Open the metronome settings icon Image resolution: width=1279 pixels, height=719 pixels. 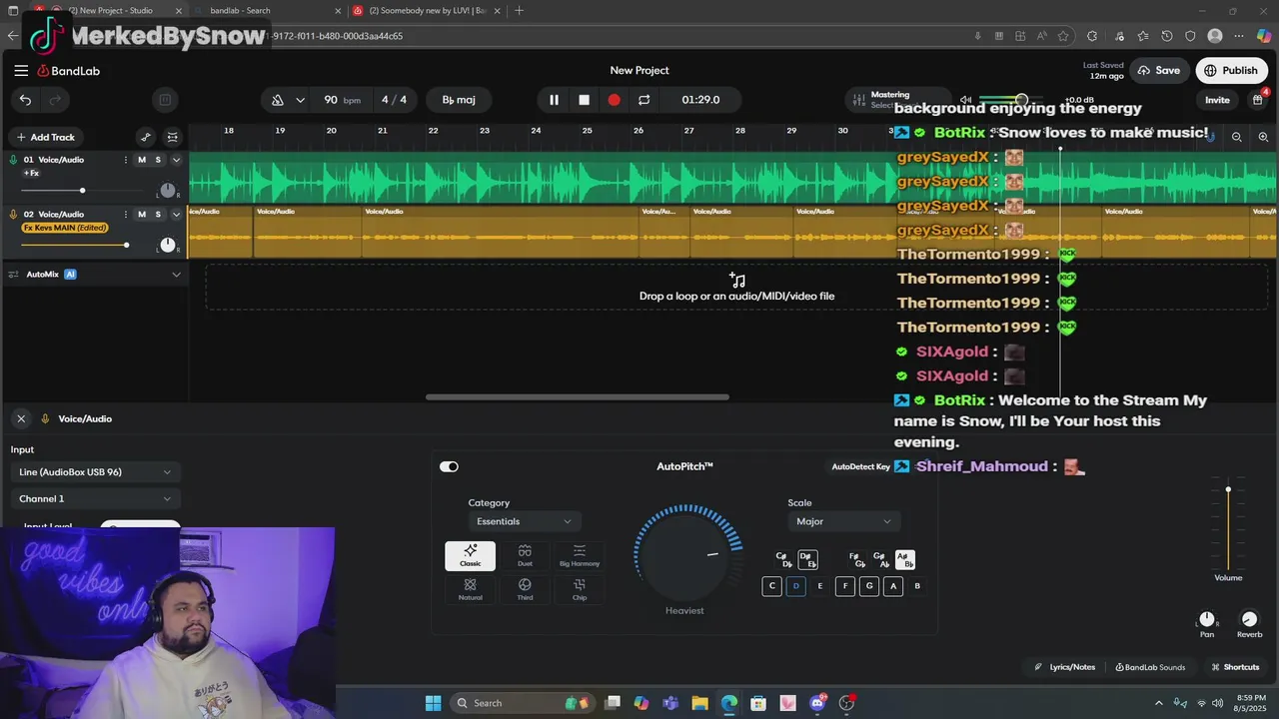[x=278, y=100]
